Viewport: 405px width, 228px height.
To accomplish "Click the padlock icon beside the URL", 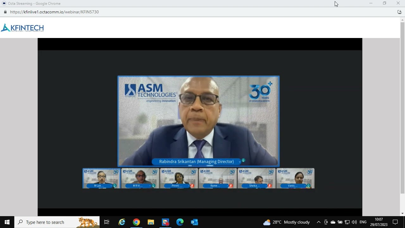I will click(x=5, y=12).
